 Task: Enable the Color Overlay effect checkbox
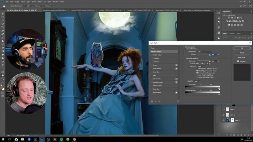click(x=151, y=79)
